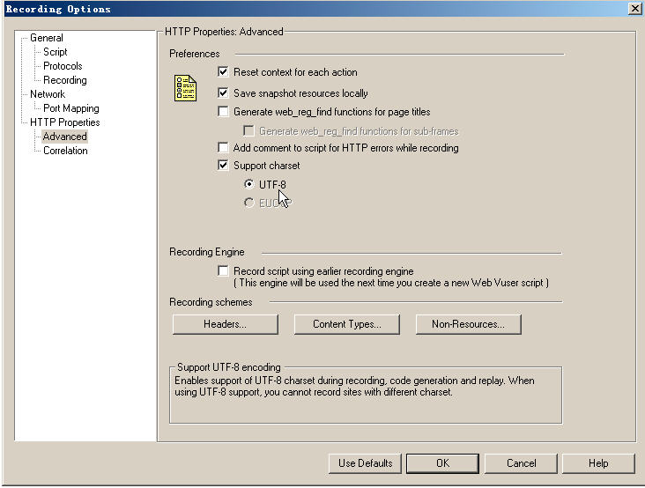This screenshot has height=488, width=645.
Task: Close the Recording Options window
Action: coord(635,9)
